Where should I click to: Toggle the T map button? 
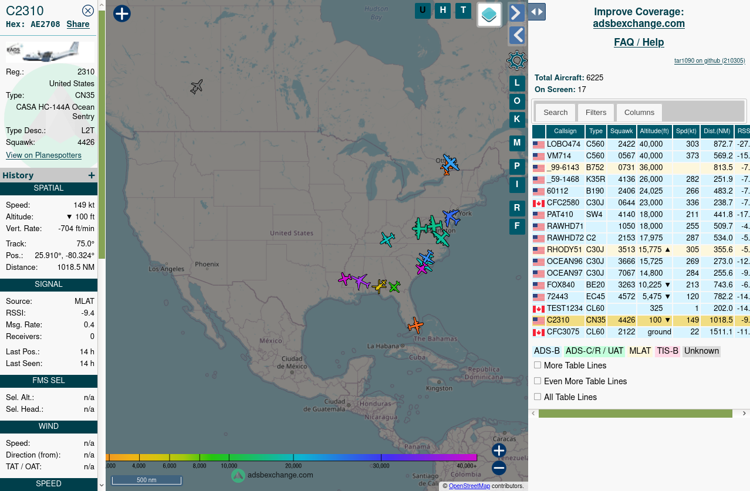[x=464, y=11]
